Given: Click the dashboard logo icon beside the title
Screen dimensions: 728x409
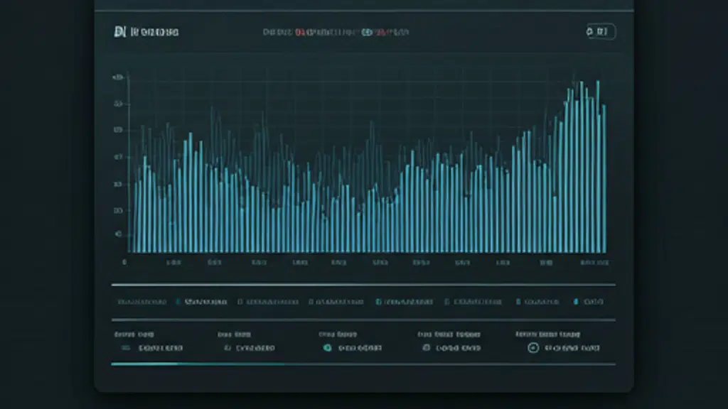Looking at the screenshot, I should pyautogui.click(x=119, y=32).
